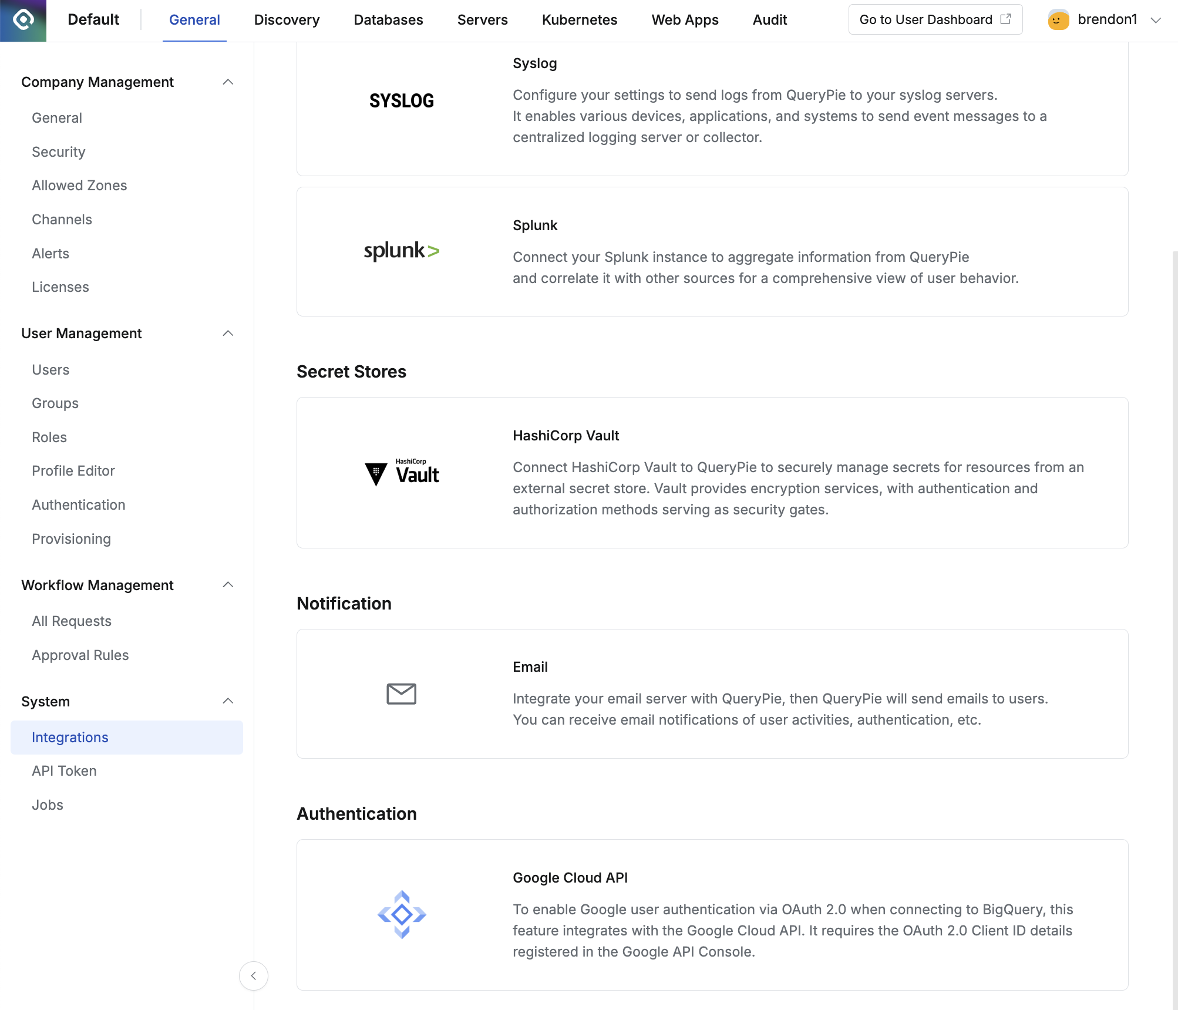Click the QueryPie logo top left

tap(22, 20)
